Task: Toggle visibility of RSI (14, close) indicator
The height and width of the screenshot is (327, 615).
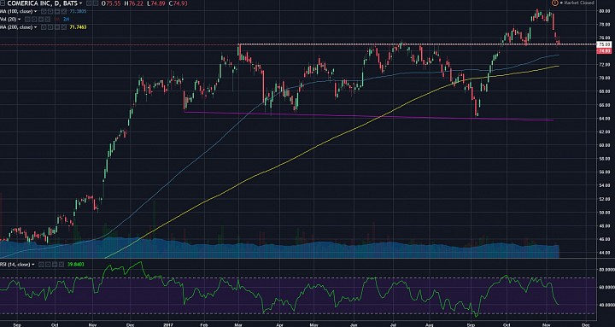Action: pyautogui.click(x=41, y=265)
